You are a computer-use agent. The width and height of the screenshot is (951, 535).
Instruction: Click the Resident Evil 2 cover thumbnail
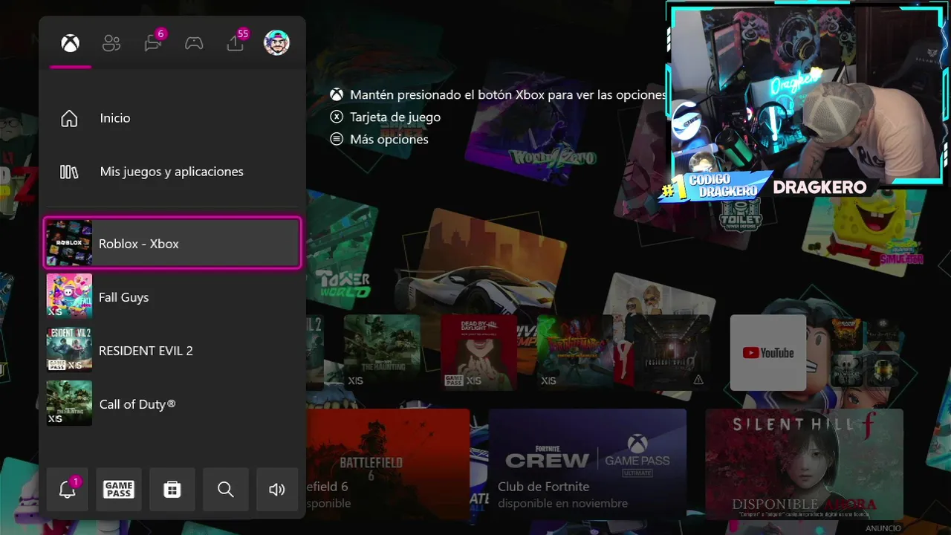pos(69,350)
